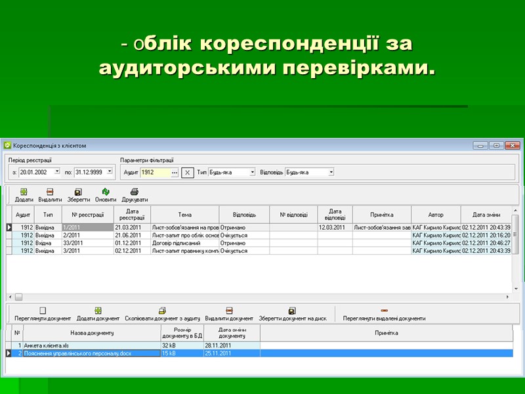Click horizontal scrollbar left arrow

(10, 297)
